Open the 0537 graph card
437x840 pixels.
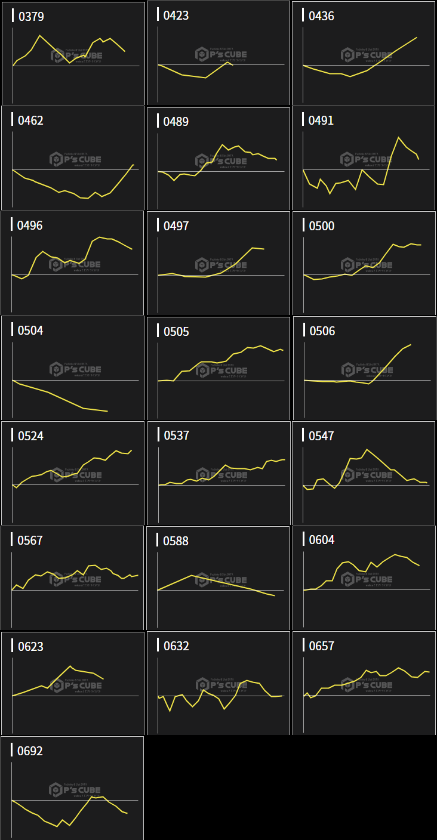(219, 474)
